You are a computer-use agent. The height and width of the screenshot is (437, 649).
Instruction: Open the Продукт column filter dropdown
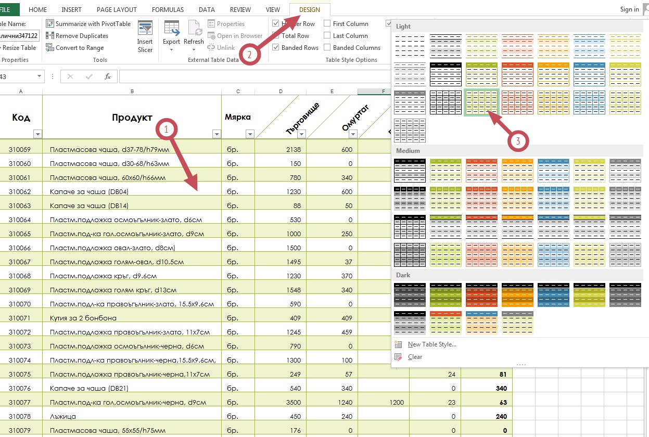pos(217,134)
